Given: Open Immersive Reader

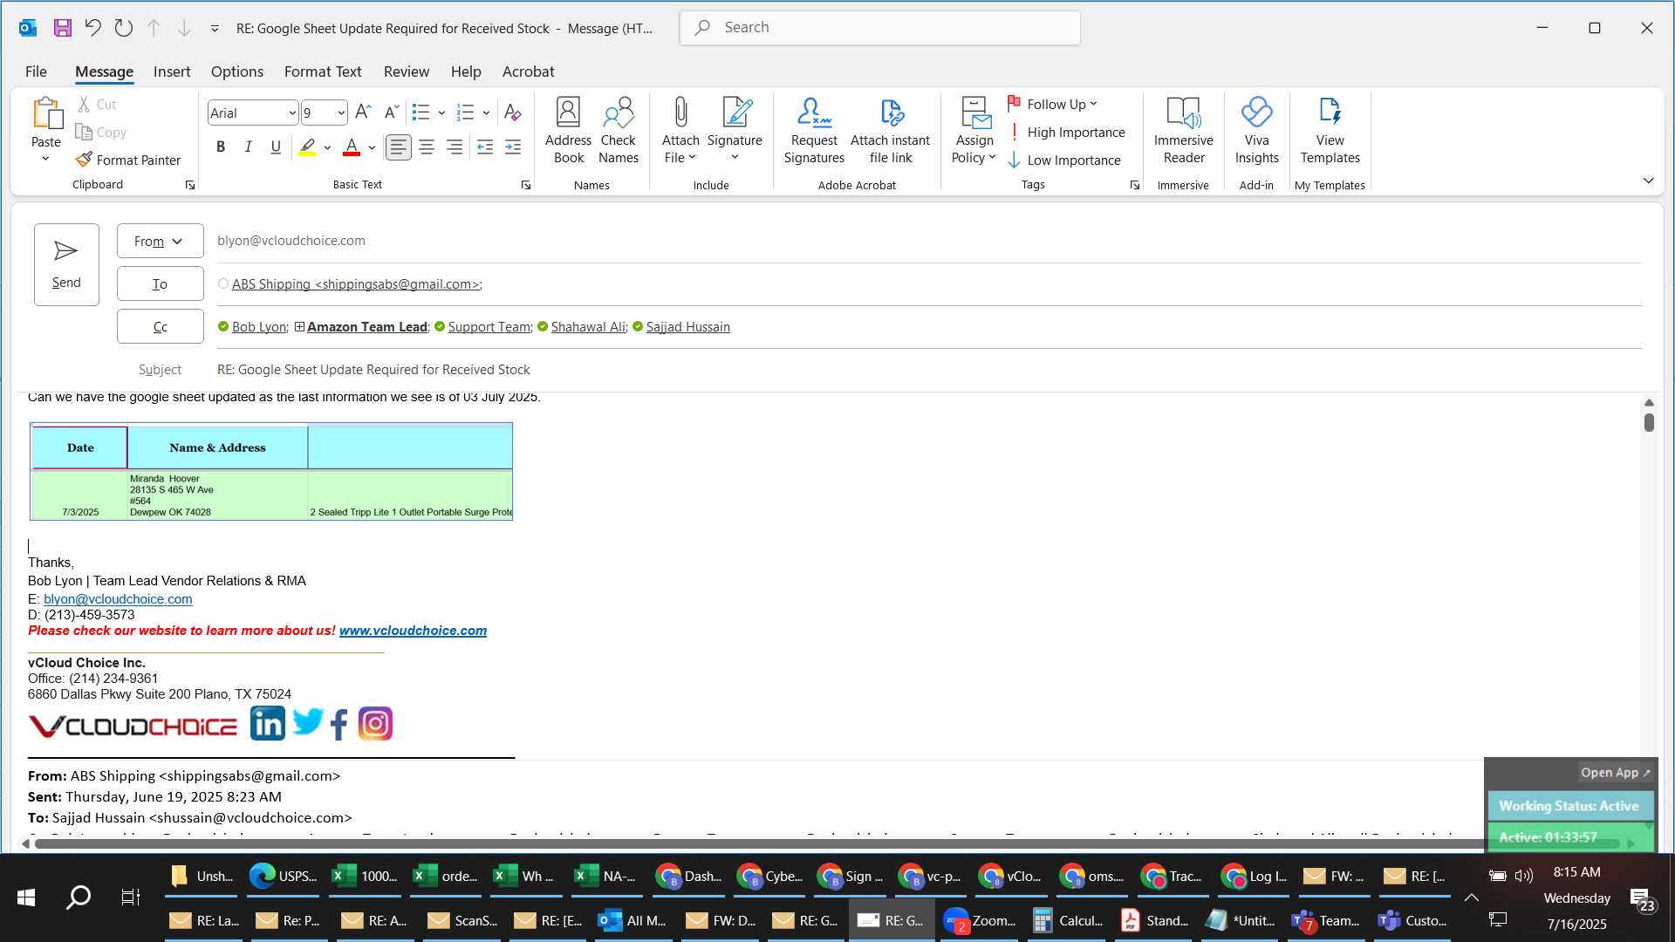Looking at the screenshot, I should (x=1183, y=130).
